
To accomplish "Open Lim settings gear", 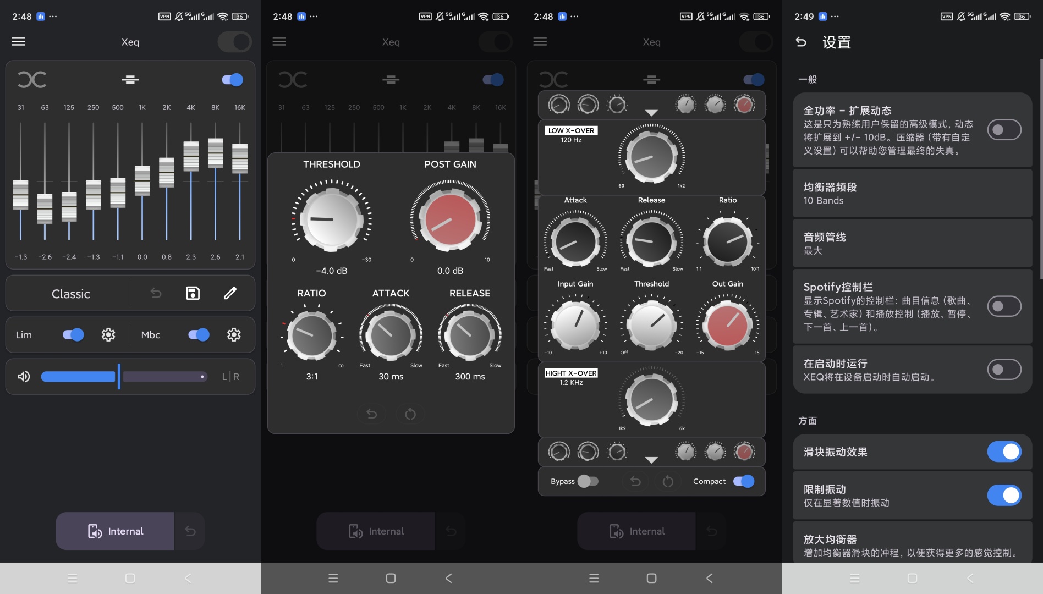I will click(x=108, y=334).
